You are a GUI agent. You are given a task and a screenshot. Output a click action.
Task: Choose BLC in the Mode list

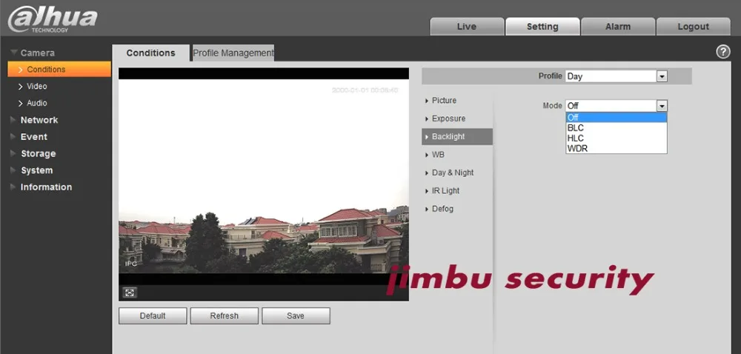(617, 128)
